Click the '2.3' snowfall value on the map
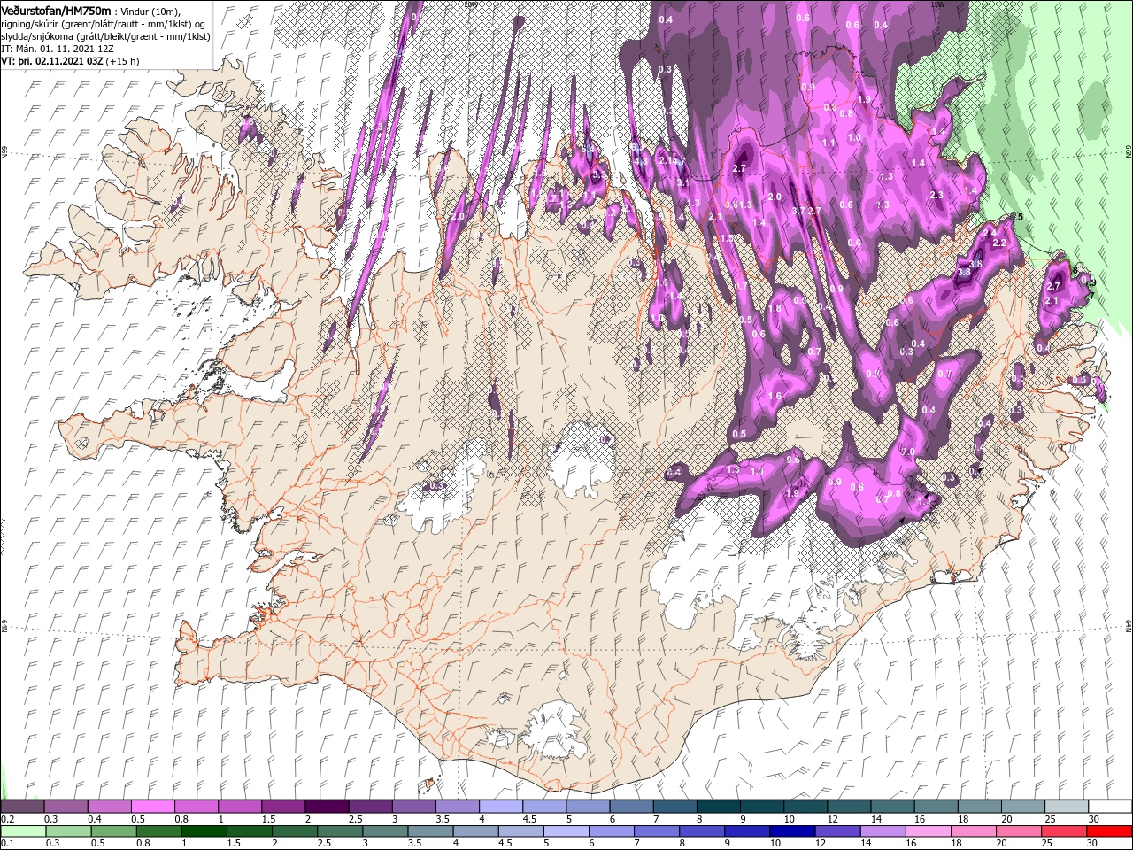The width and height of the screenshot is (1133, 850). pos(936,195)
